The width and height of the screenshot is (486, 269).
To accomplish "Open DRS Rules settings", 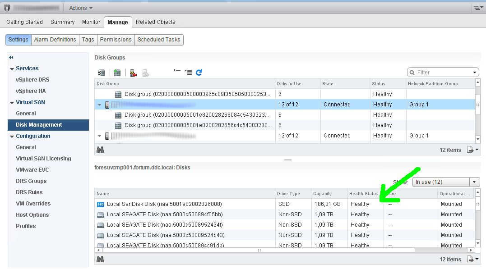I will [29, 192].
